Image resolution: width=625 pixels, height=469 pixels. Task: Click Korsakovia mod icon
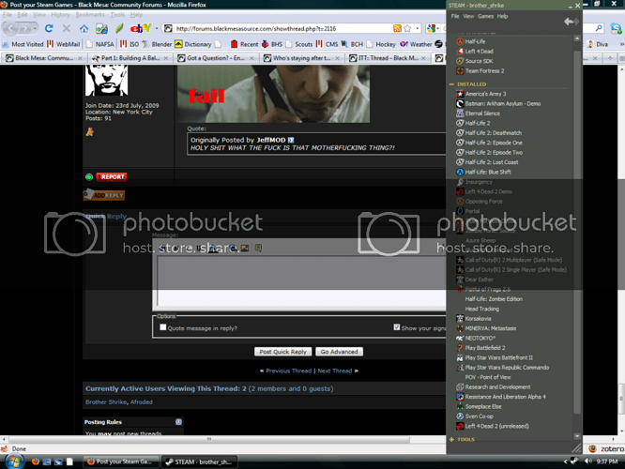click(460, 318)
